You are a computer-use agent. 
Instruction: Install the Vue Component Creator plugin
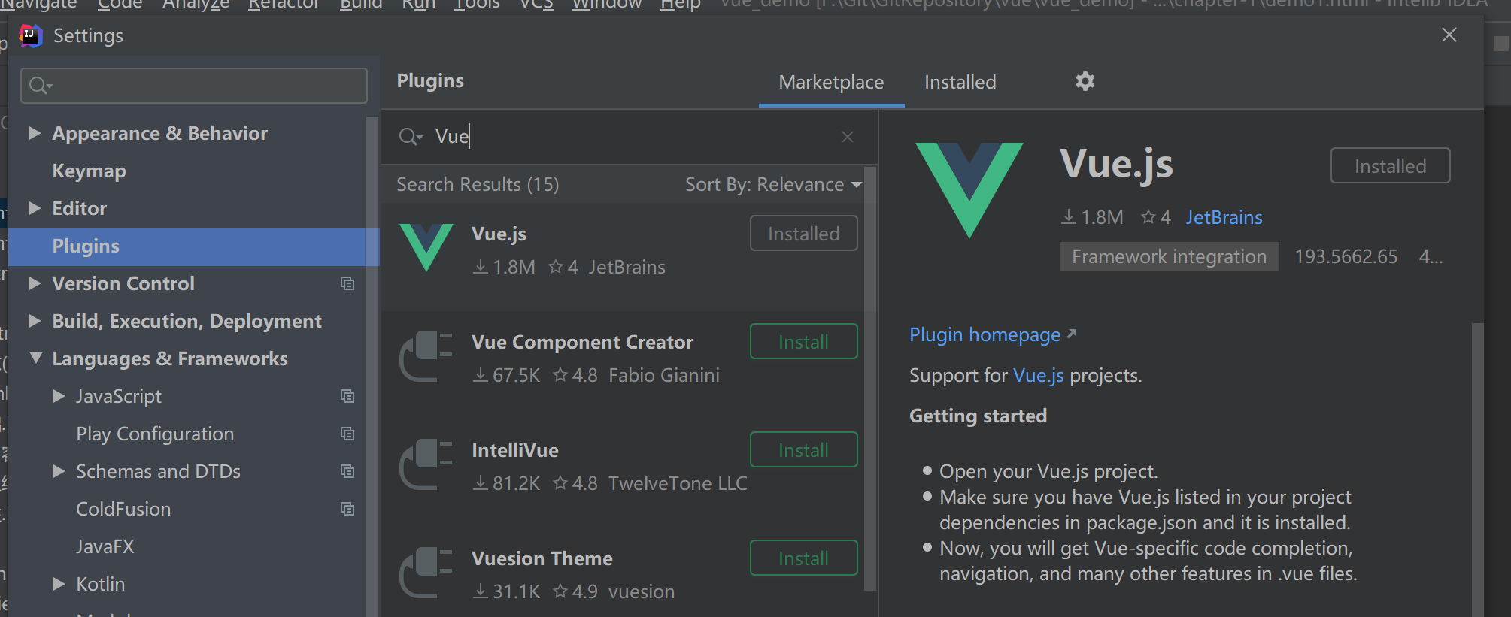tap(803, 342)
